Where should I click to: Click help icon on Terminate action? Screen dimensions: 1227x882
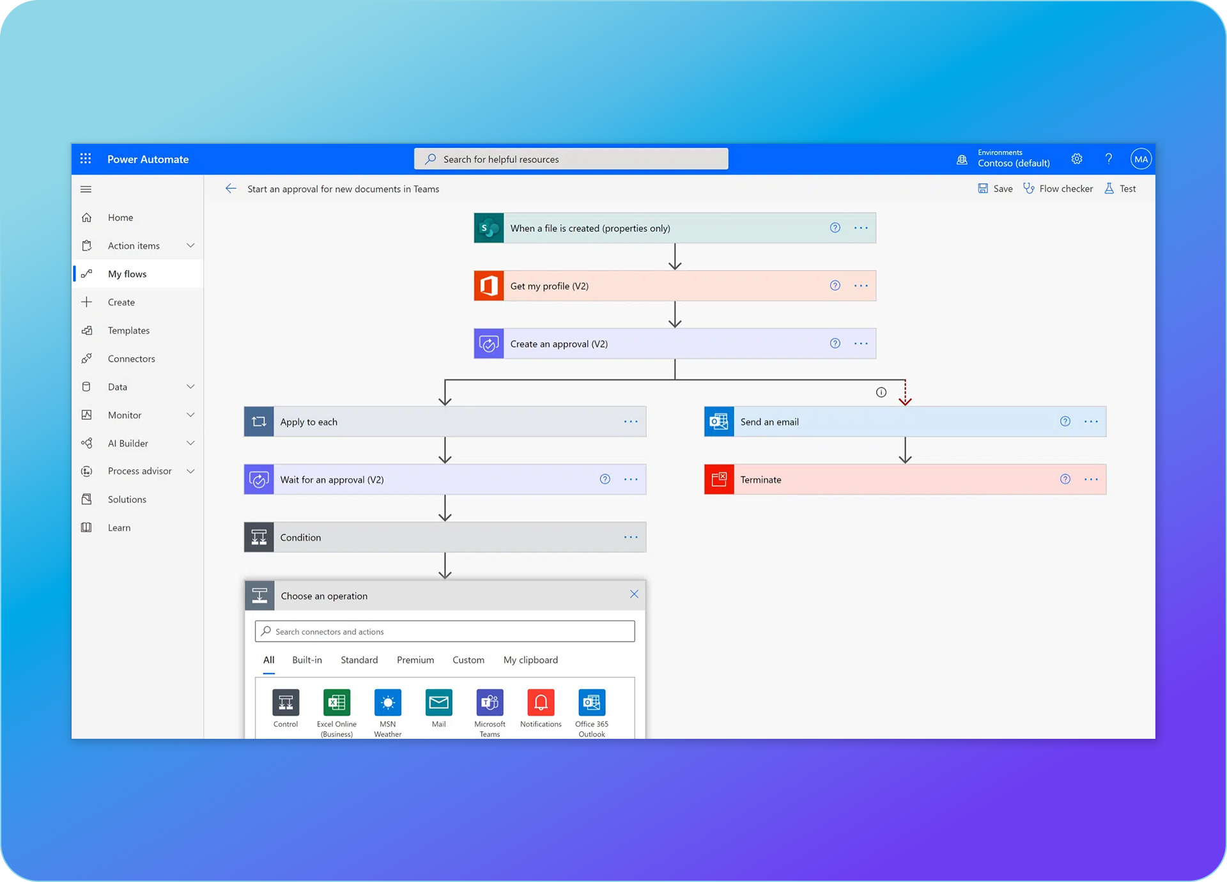[1065, 479]
